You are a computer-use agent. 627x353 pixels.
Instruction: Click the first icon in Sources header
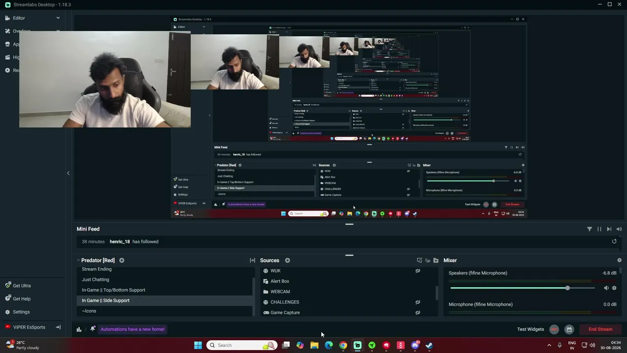[419, 260]
